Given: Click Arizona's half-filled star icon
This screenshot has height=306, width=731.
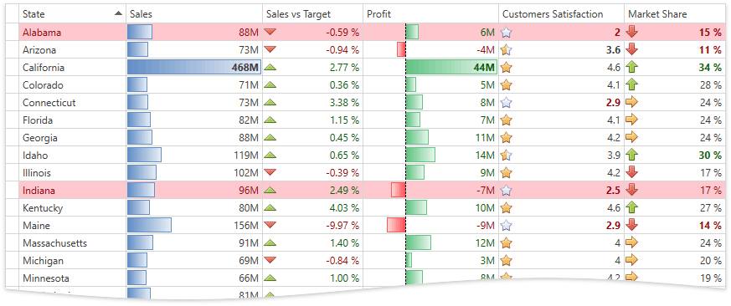Looking at the screenshot, I should pyautogui.click(x=507, y=50).
